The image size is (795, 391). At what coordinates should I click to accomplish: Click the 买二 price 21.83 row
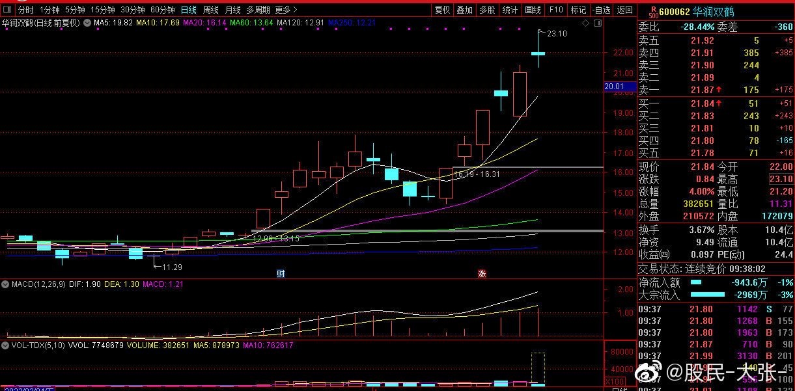(716, 116)
